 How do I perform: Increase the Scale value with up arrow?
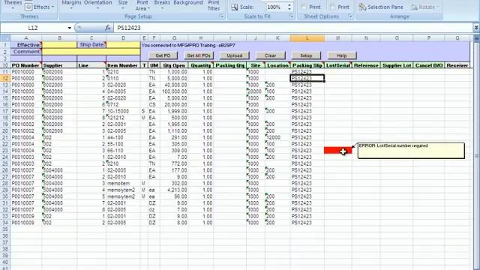(x=289, y=5)
